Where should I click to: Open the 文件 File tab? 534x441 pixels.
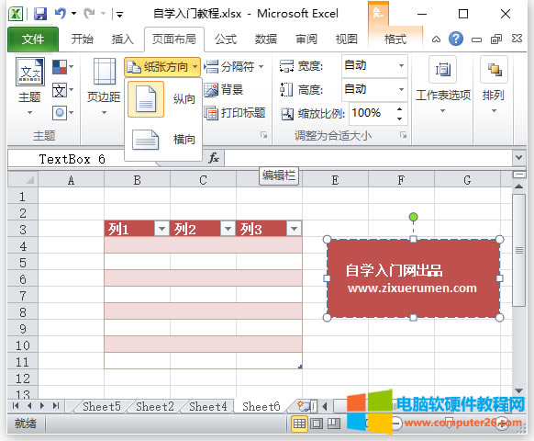[x=33, y=40]
